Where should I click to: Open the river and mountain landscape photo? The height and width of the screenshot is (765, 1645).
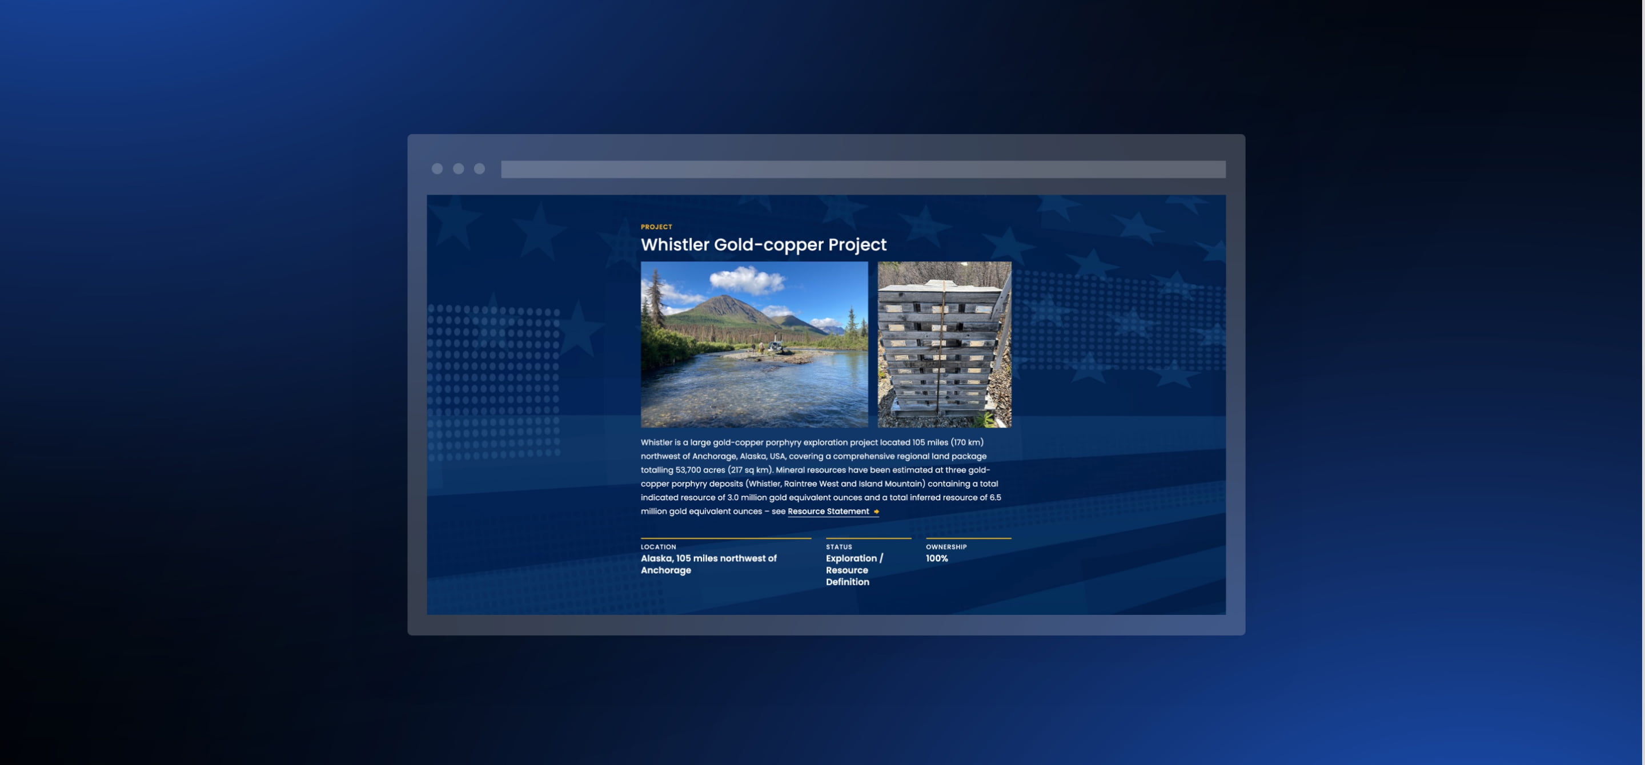click(x=754, y=345)
